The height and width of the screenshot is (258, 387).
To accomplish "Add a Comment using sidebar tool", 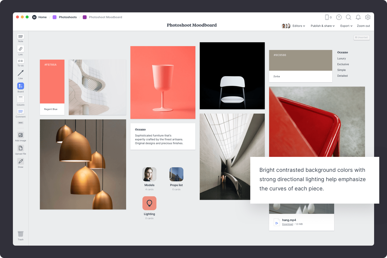I will [21, 112].
